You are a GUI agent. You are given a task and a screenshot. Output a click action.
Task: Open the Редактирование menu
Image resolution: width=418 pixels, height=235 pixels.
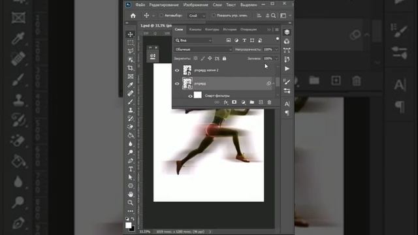coord(164,5)
